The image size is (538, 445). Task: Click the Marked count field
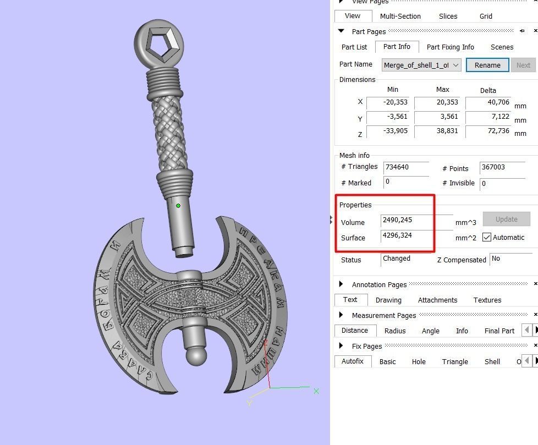[x=406, y=182]
